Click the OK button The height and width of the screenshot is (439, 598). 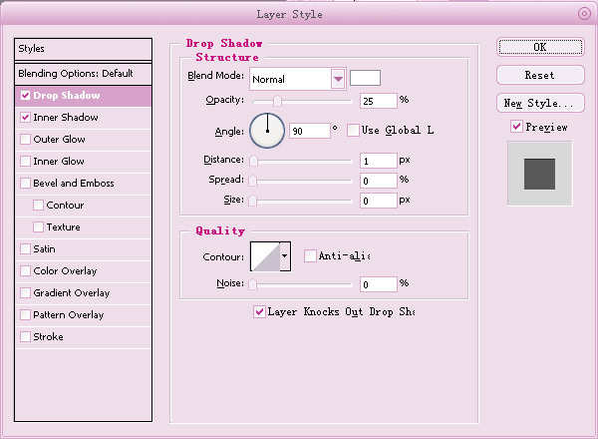click(540, 47)
